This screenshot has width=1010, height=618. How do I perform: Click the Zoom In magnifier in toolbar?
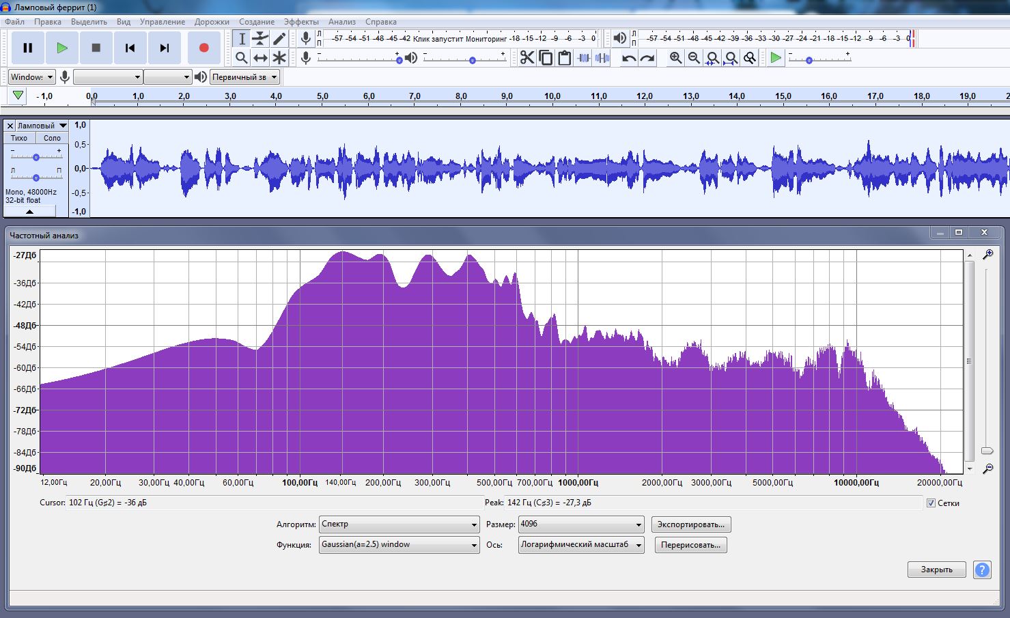coord(675,58)
